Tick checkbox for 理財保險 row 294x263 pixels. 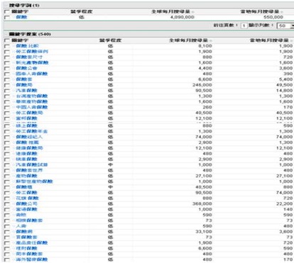pyautogui.click(x=7, y=249)
